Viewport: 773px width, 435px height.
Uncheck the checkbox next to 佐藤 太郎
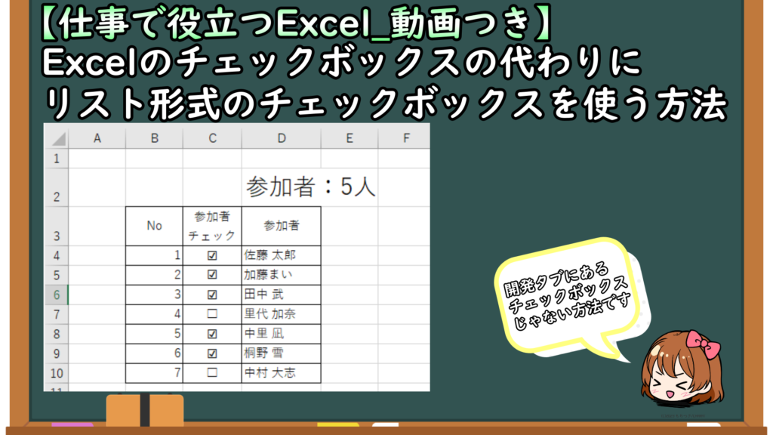point(212,256)
